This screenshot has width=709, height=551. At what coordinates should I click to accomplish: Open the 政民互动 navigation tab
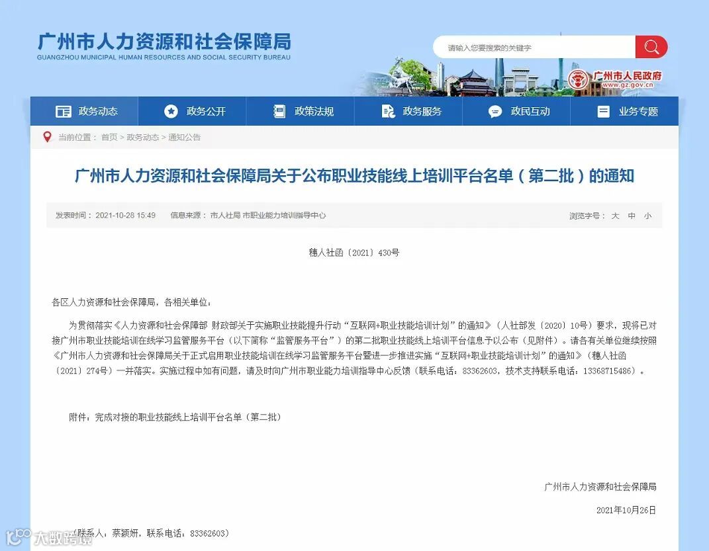pos(516,111)
